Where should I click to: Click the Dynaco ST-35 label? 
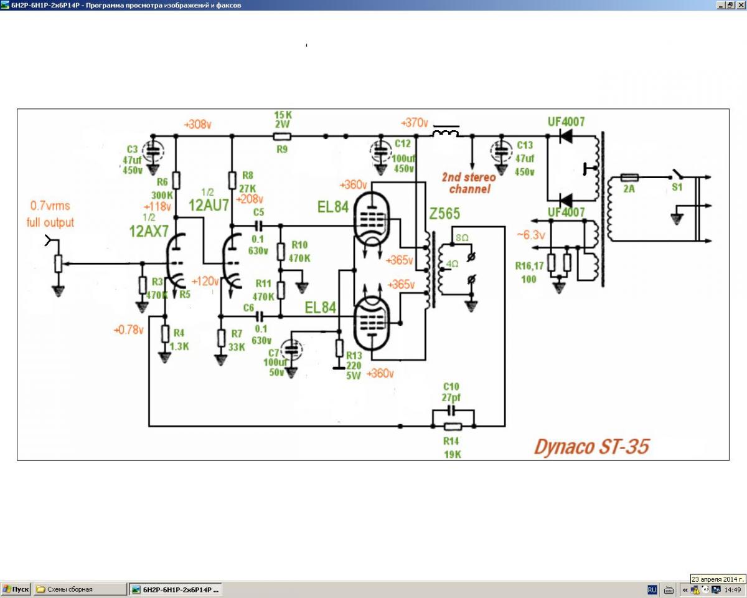point(592,447)
